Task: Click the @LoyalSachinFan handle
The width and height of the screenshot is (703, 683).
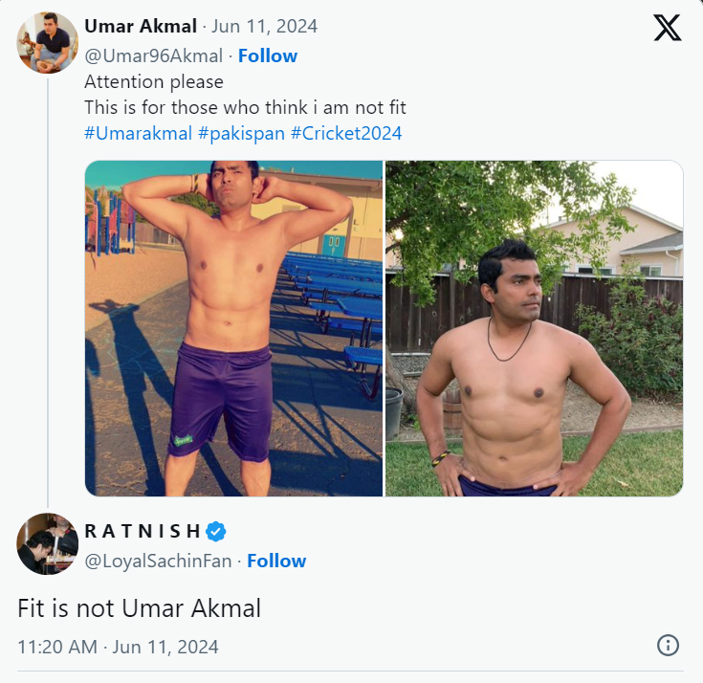Action: (x=158, y=562)
